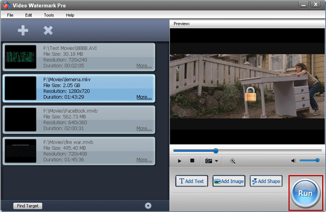The width and height of the screenshot is (326, 212).
Task: Select the lemena.mkv thumbnail
Action: pos(21,88)
